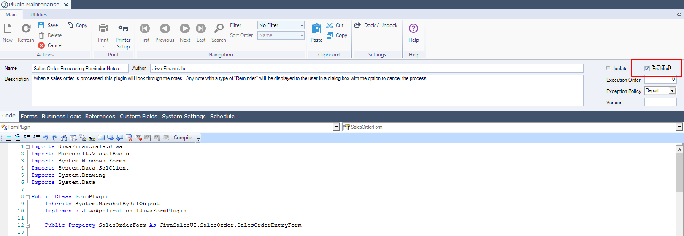
Task: Open the Filter dropdown showing No Filter
Action: [301, 25]
